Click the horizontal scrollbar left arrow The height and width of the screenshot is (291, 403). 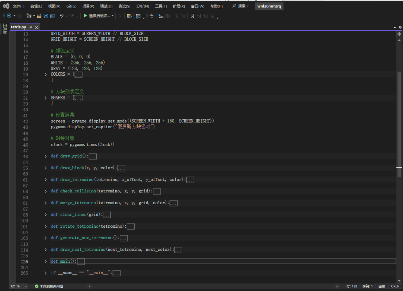point(90,286)
